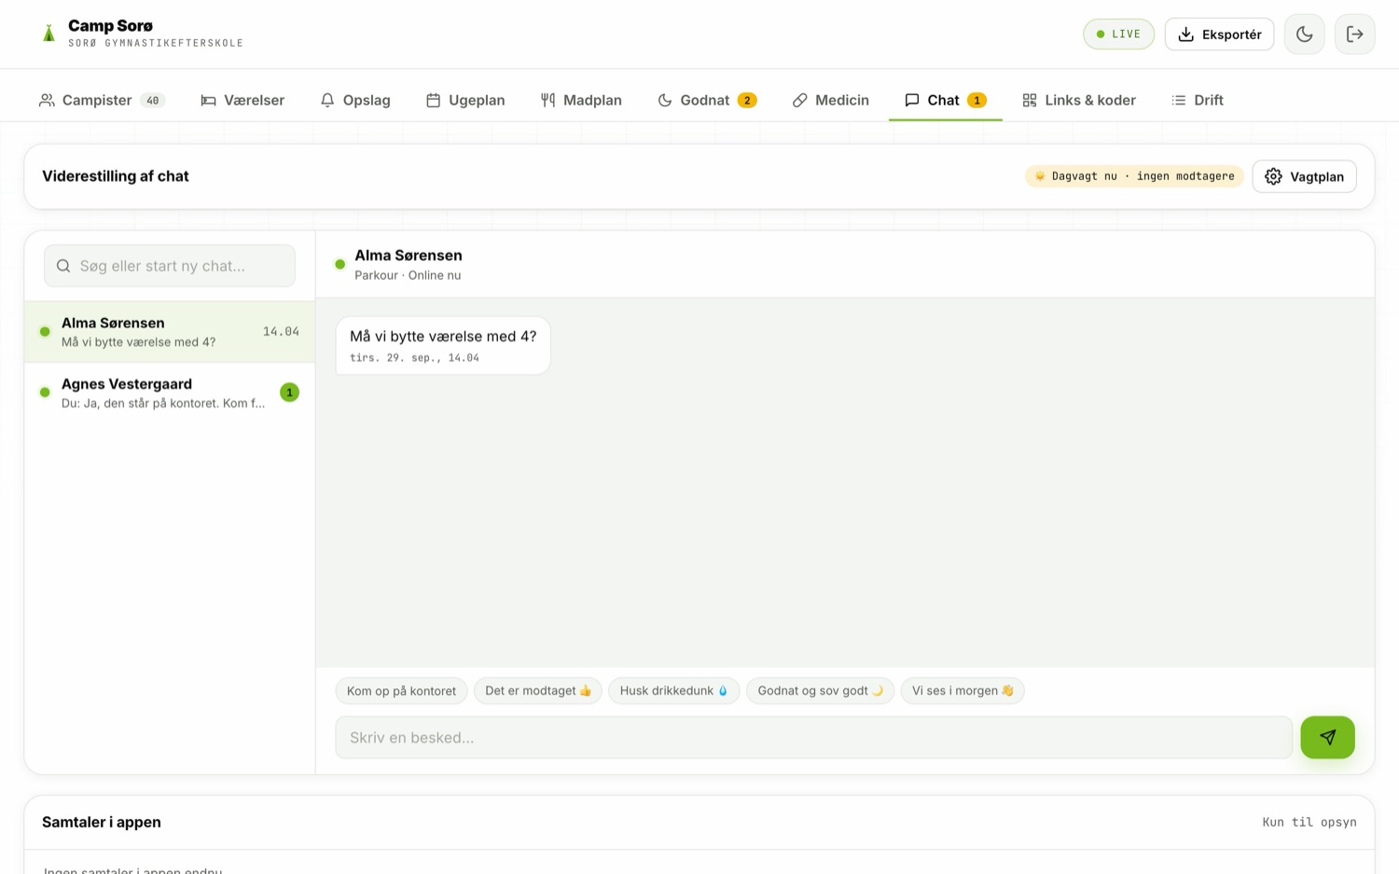The image size is (1399, 874).
Task: Insert quick reply Kom op på kontoret
Action: (401, 691)
